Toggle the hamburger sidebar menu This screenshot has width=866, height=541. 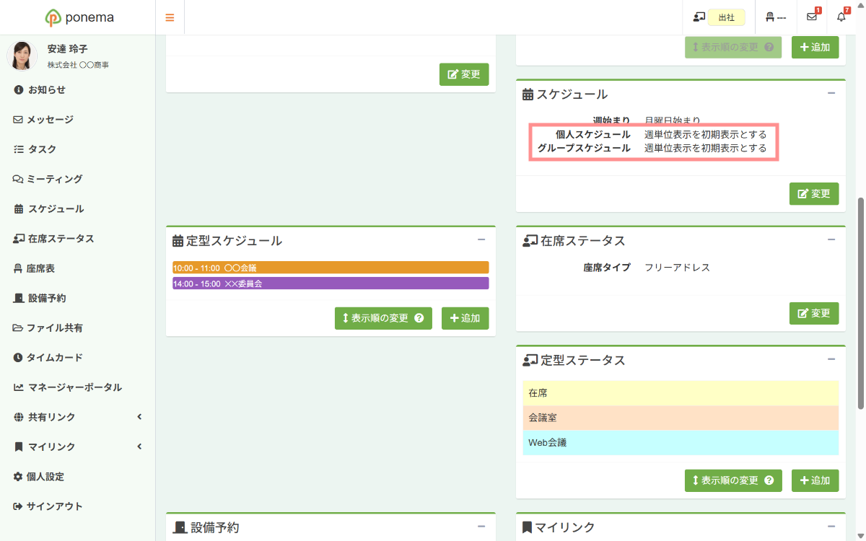170,17
